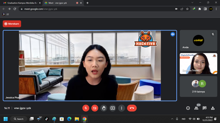
Task: Go back in browser history
Action: tap(4, 9)
